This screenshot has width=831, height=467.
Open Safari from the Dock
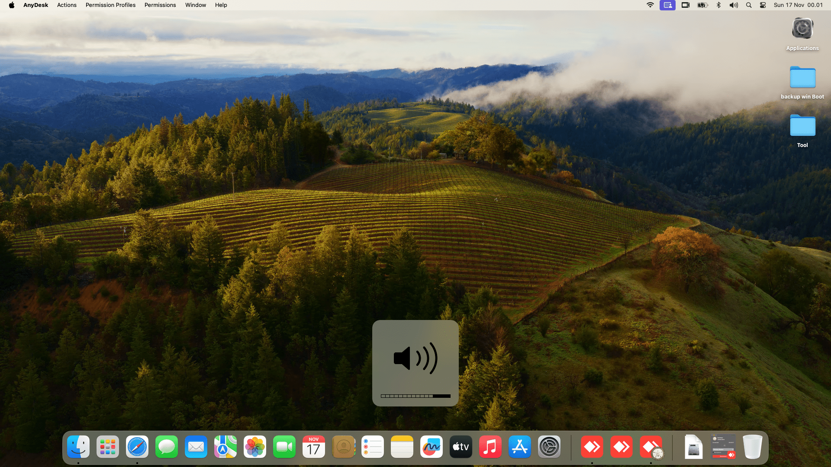tap(137, 447)
